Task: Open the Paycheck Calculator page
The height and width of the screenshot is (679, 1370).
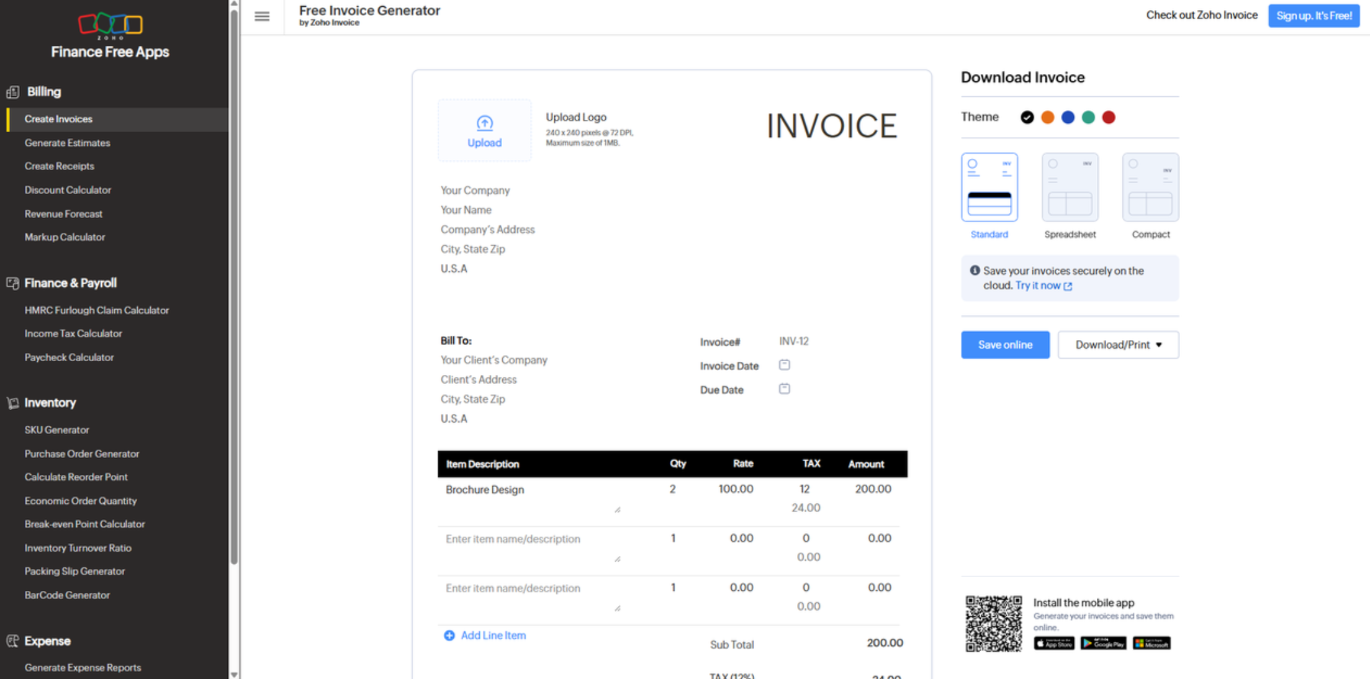Action: [x=69, y=357]
